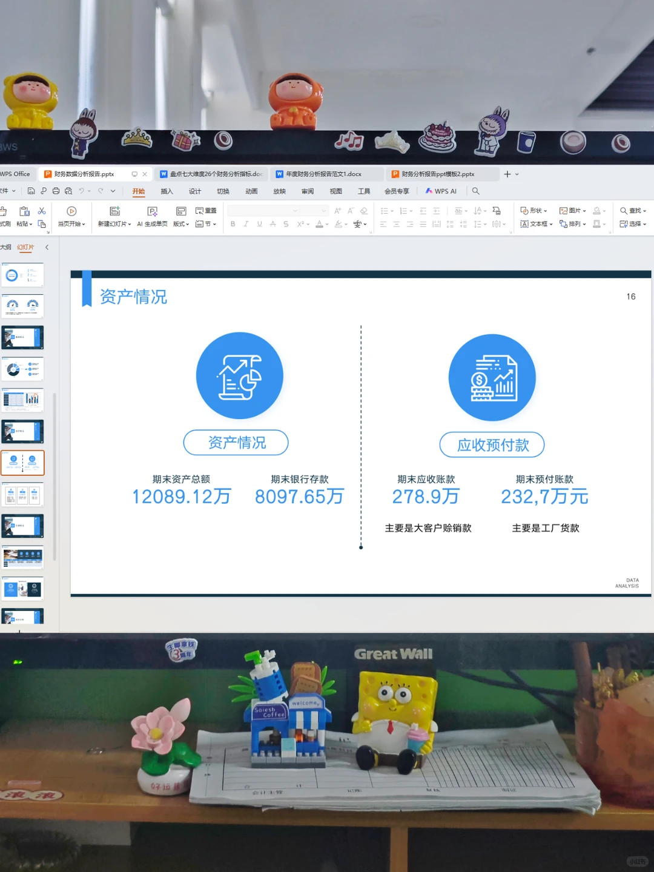
Task: Switch to the 动画 Animation ribbon tab
Action: [251, 191]
